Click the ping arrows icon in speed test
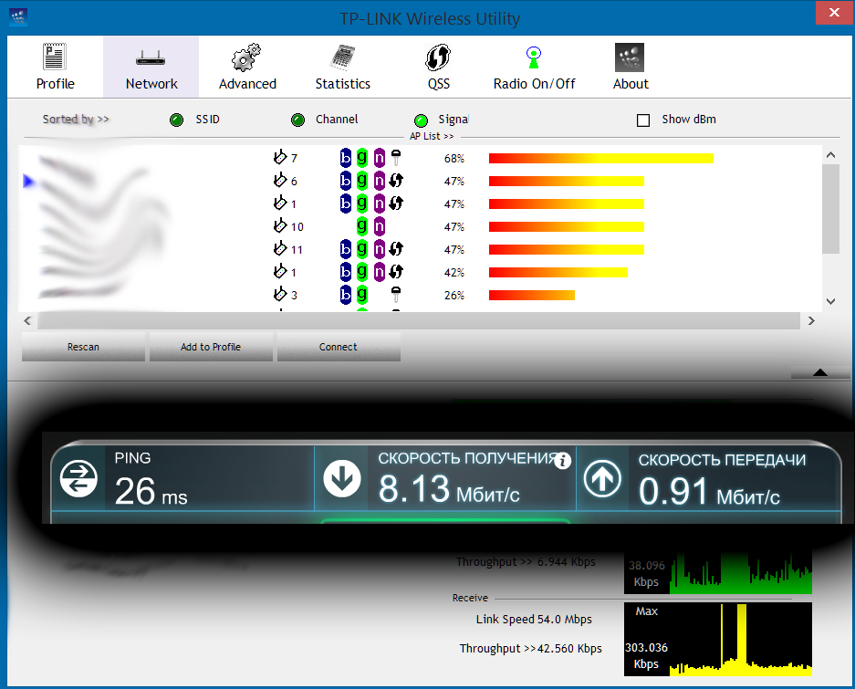This screenshot has width=855, height=689. coord(79,479)
